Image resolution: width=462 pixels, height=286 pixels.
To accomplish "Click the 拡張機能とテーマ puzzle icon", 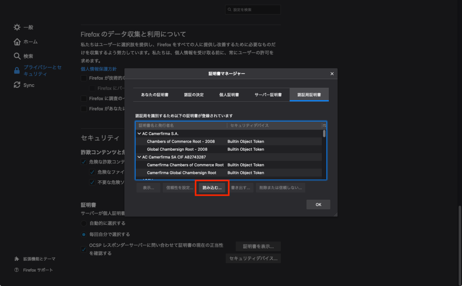I will [17, 259].
